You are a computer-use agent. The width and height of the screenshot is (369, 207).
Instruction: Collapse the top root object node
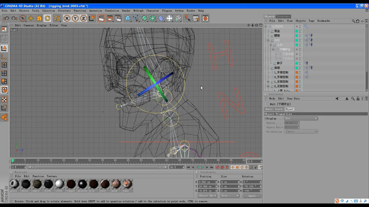[x=266, y=26]
